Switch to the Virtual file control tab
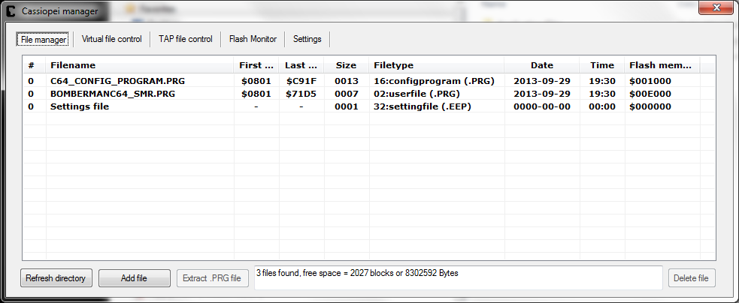 [x=111, y=39]
